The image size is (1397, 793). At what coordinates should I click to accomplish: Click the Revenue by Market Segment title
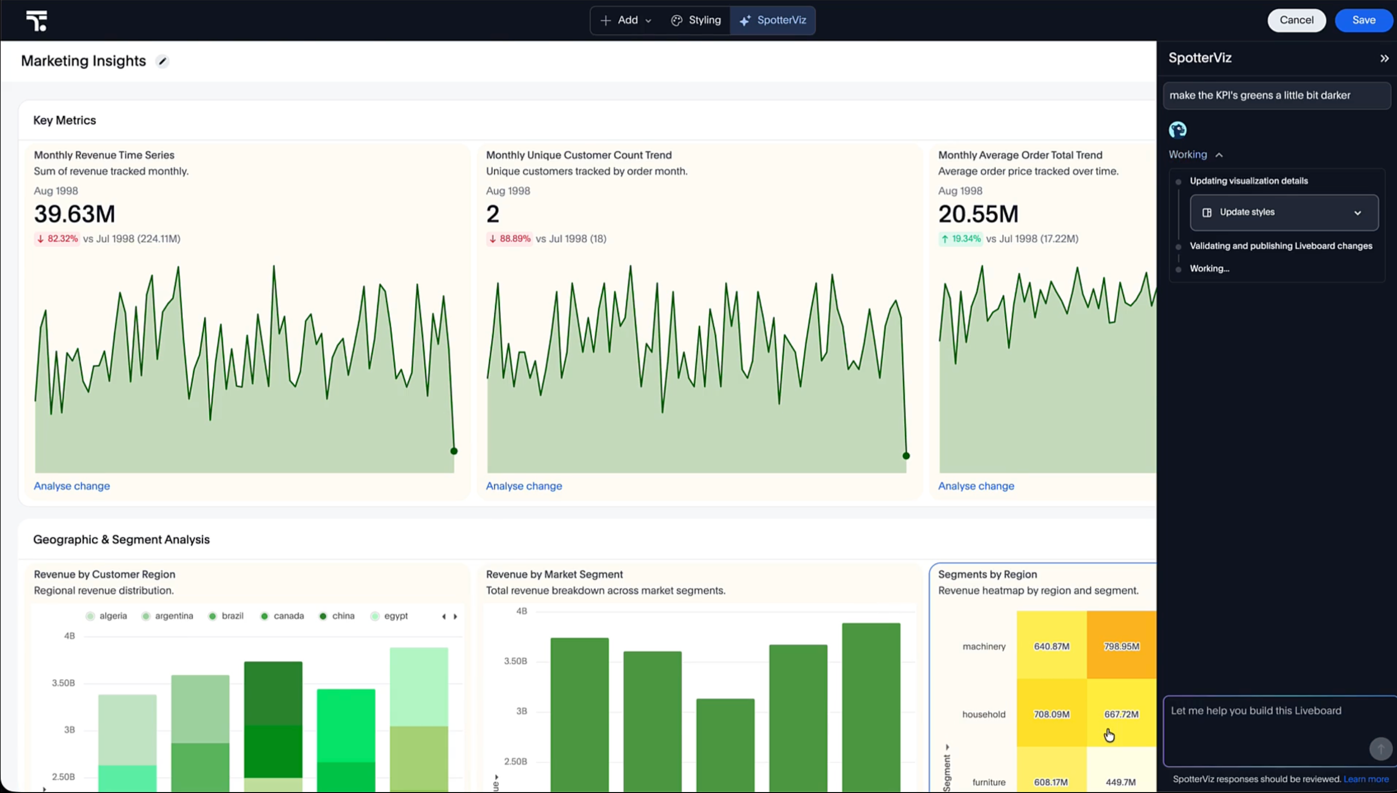[x=554, y=574]
